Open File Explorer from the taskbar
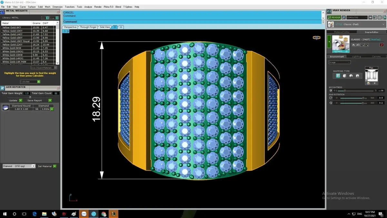This screenshot has height=218, width=387. coord(44,214)
